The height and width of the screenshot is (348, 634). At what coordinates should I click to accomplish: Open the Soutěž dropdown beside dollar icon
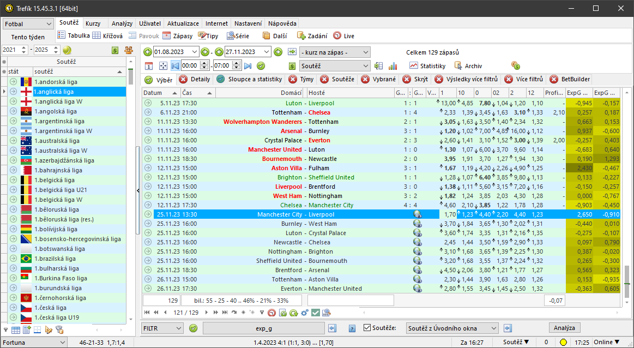[x=335, y=66]
